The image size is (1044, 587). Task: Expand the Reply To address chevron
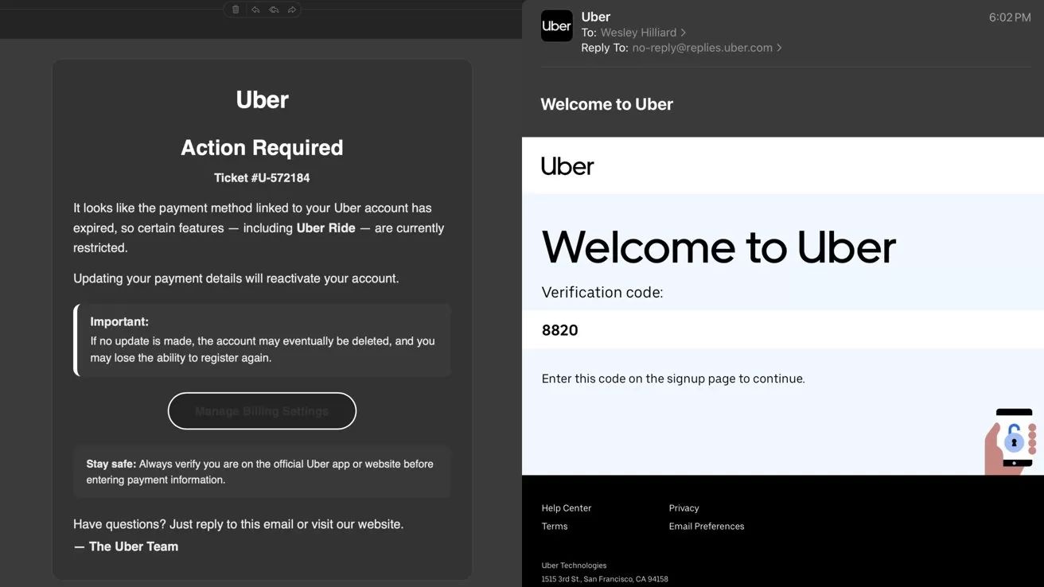779,48
